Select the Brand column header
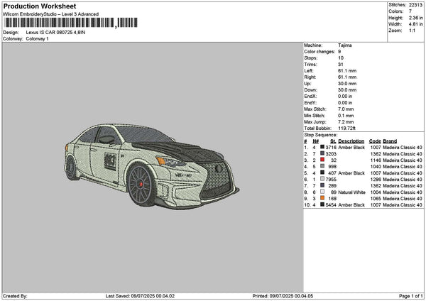 pyautogui.click(x=390, y=141)
